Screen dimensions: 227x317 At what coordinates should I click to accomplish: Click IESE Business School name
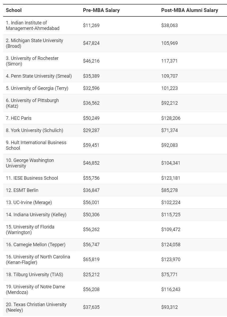[32, 178]
